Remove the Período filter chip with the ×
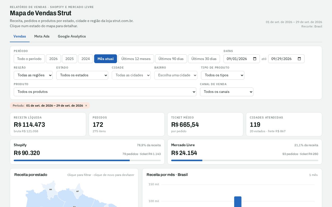332x207 pixels. (86, 106)
